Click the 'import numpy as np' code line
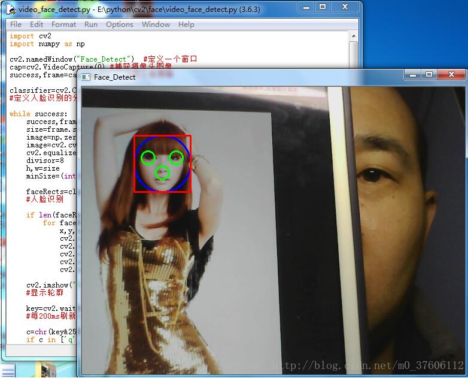468x378 pixels. pyautogui.click(x=47, y=44)
